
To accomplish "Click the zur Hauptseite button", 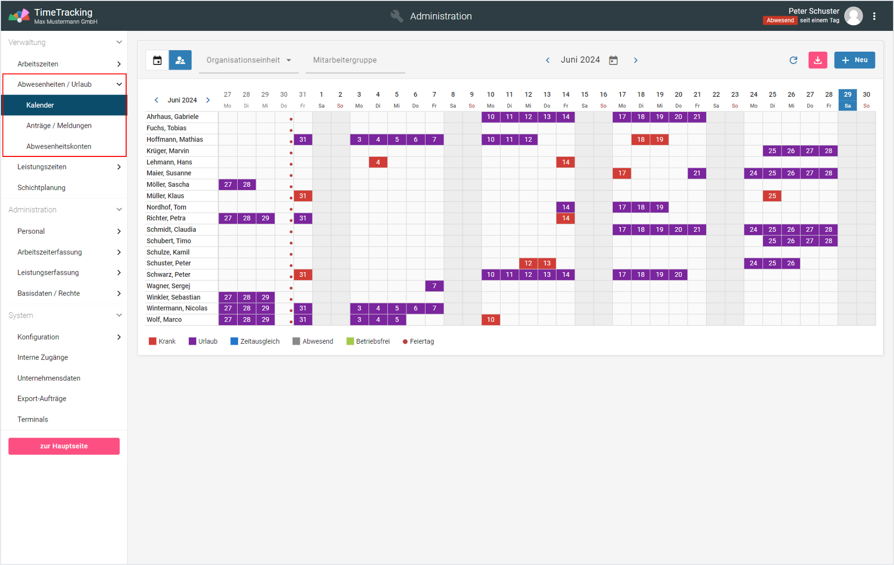I will coord(64,446).
